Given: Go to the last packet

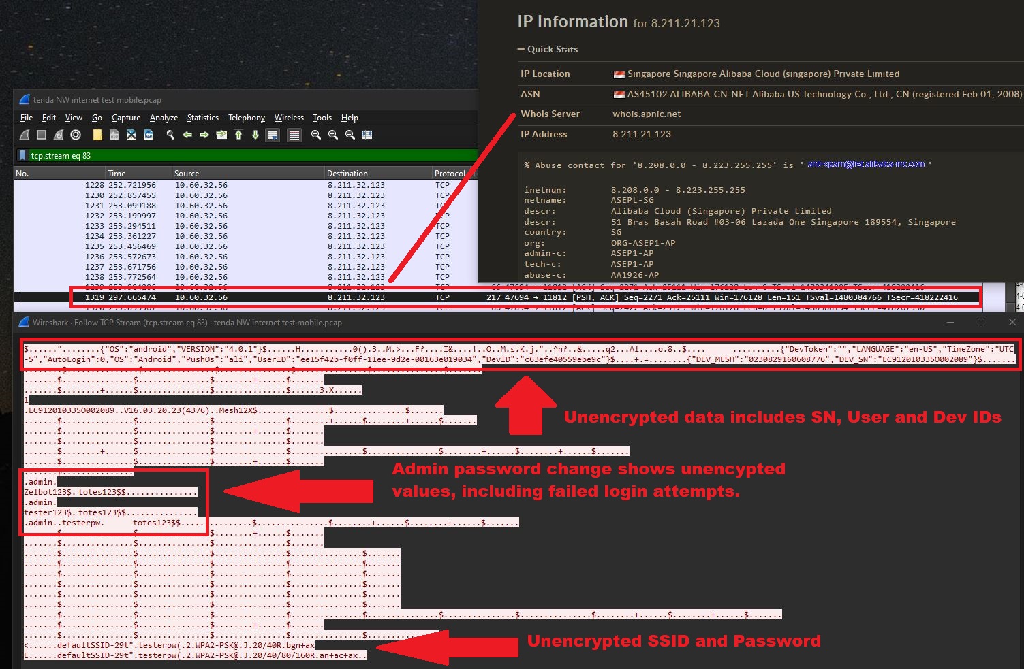Looking at the screenshot, I should click(255, 135).
